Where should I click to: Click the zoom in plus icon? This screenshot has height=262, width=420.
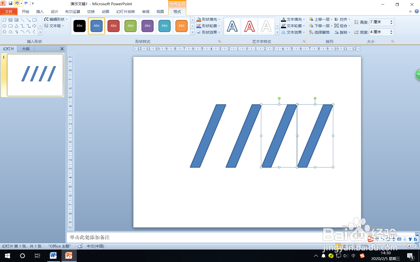click(409, 246)
